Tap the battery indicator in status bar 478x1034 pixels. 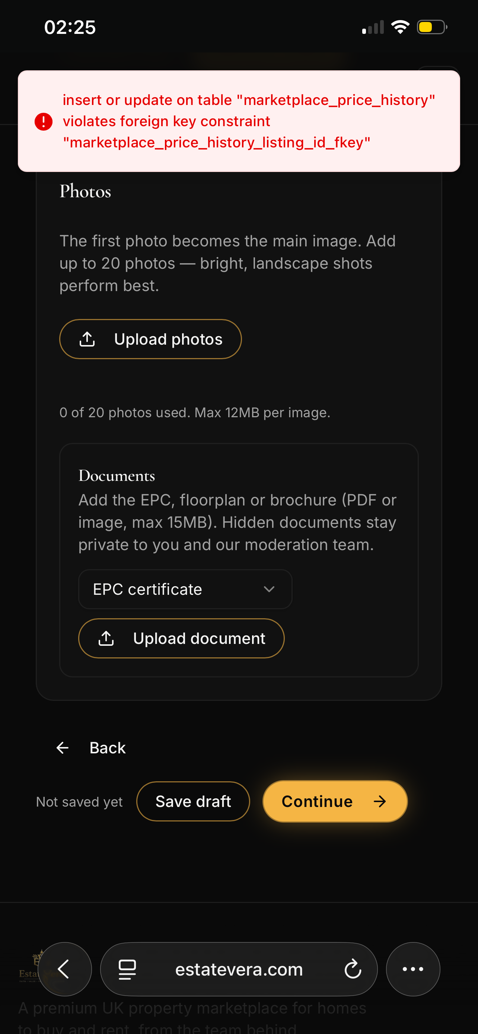tap(432, 27)
